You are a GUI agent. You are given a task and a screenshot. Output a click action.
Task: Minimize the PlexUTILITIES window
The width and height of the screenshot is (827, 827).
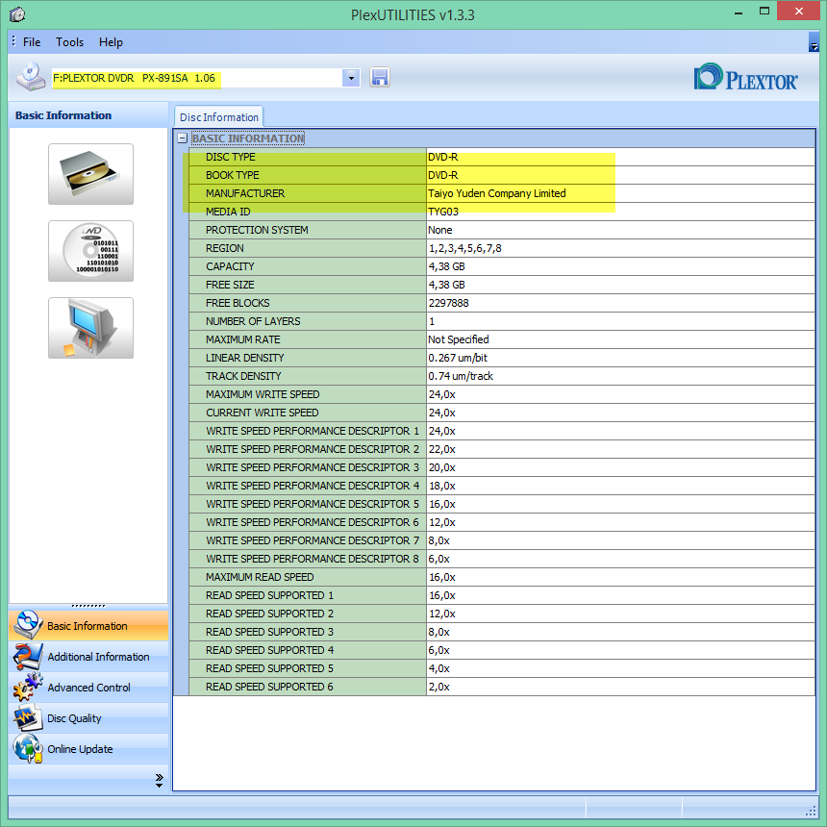[739, 12]
